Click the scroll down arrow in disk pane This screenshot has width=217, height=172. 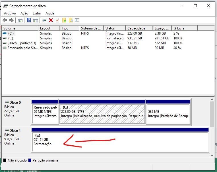click(212, 155)
